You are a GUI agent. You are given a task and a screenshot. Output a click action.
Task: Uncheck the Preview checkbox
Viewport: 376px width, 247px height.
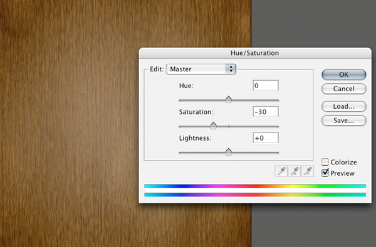point(325,173)
